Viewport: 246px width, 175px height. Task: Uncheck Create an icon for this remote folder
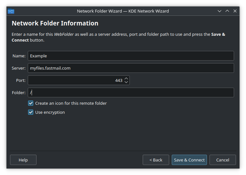click(31, 103)
